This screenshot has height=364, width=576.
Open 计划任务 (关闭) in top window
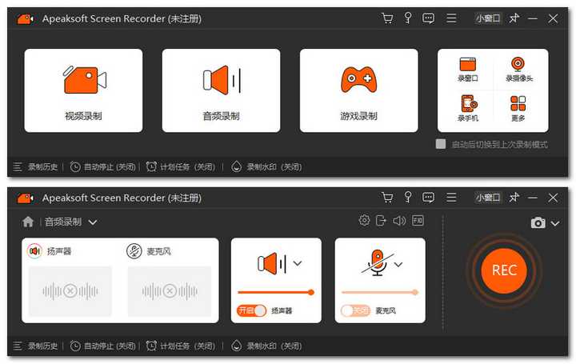point(180,167)
